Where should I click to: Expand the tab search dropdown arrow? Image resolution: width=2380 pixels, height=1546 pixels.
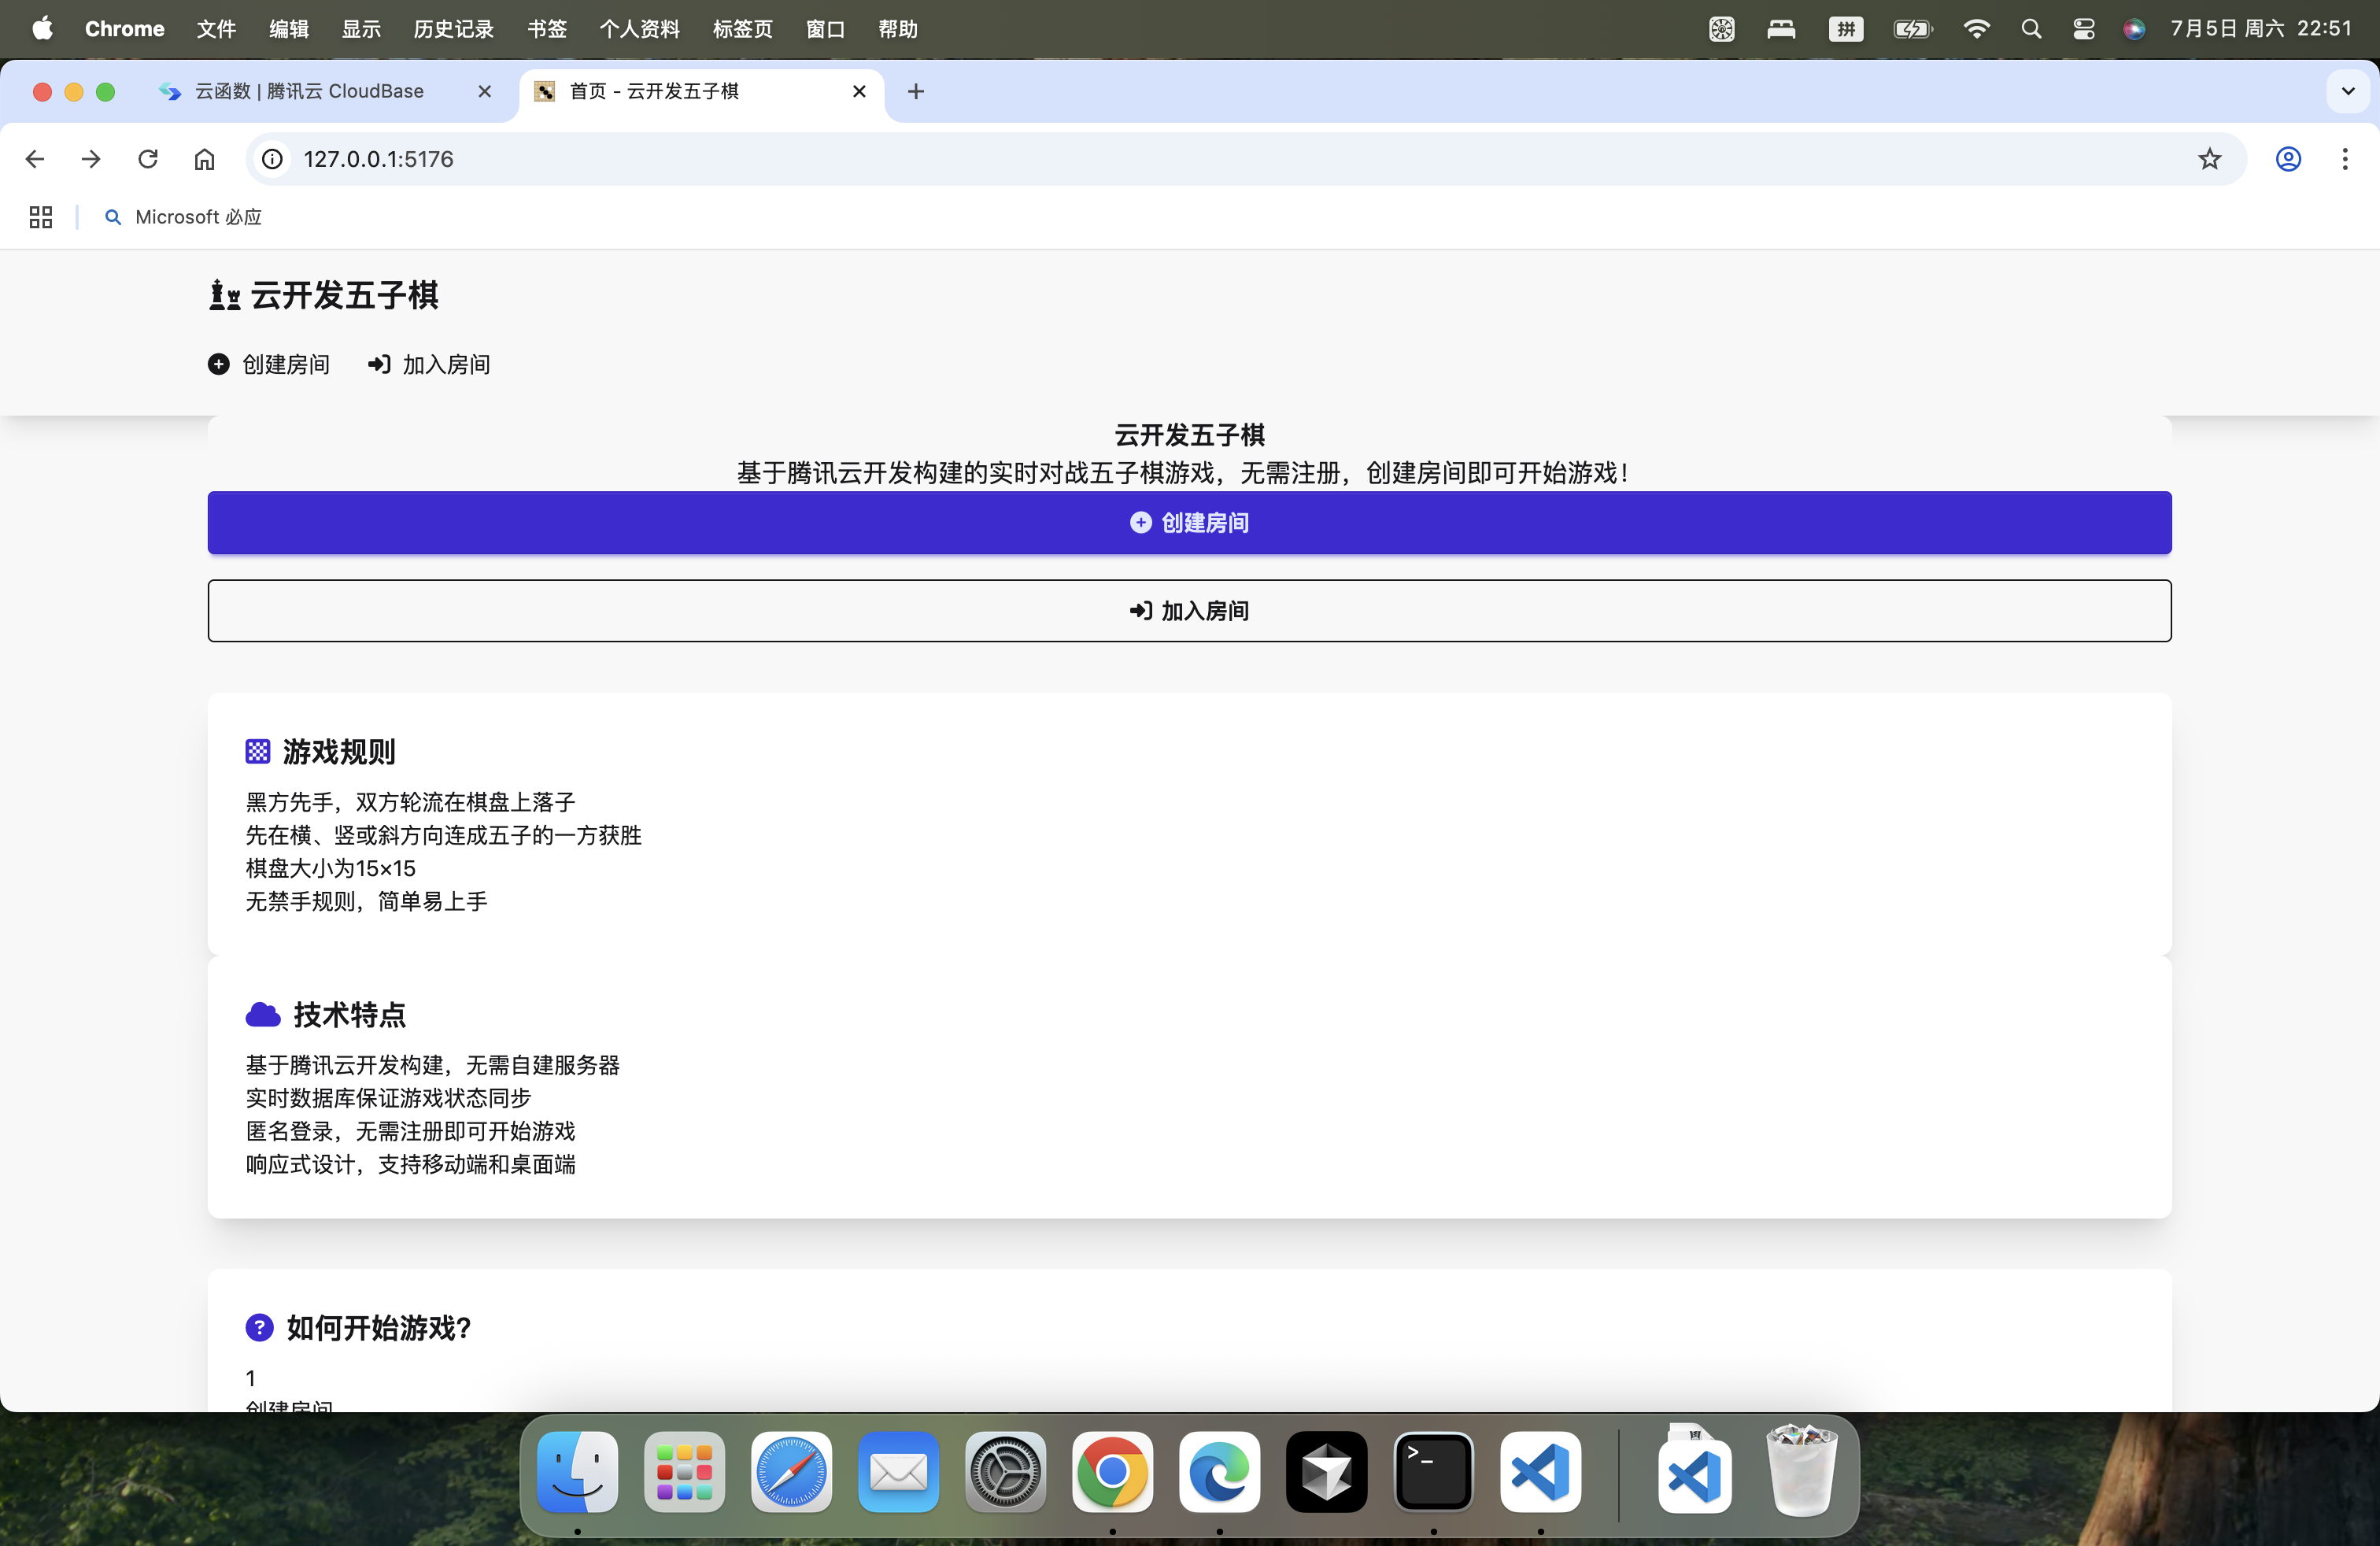[x=2348, y=92]
